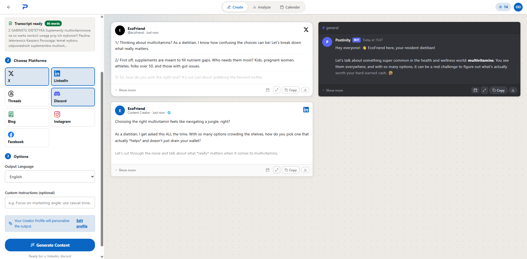The image size is (527, 259).
Task: Expand Show more on the Discord post
Action: click(333, 90)
